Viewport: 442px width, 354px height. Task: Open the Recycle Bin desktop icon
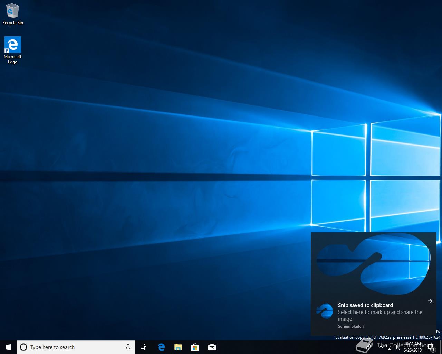tap(13, 14)
